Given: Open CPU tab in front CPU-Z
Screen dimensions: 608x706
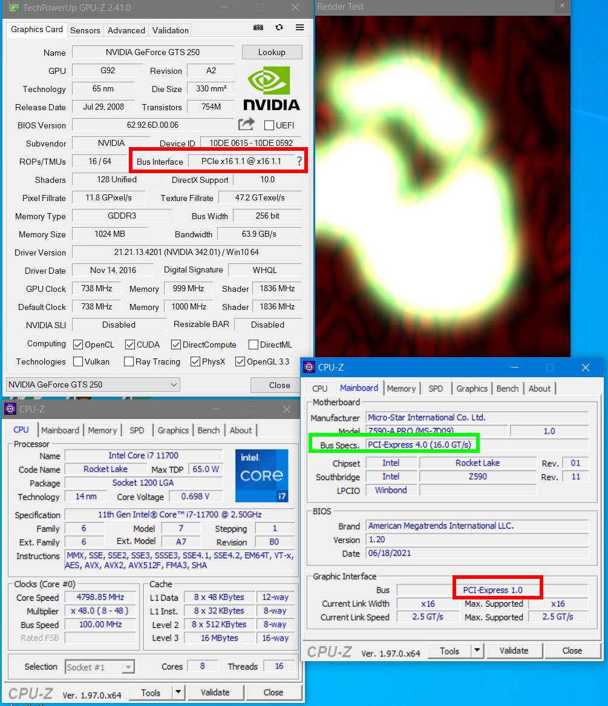Looking at the screenshot, I should [319, 389].
